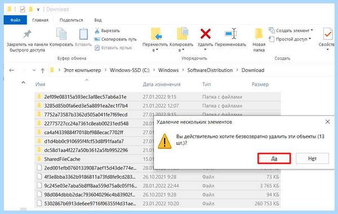Viewport: 338px width, 214px height.
Task: Select file 4f3e8bba3362b9186811a73fd8fe9cd283
Action: pos(90,177)
